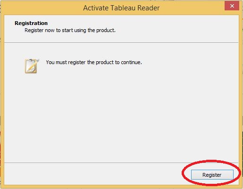Click the Register button
Screen dimensions: 243x189
pyautogui.click(x=212, y=174)
